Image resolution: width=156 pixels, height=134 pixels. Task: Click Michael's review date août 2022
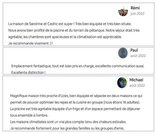(137, 85)
